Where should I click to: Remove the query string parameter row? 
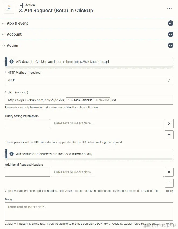pyautogui.click(x=169, y=124)
